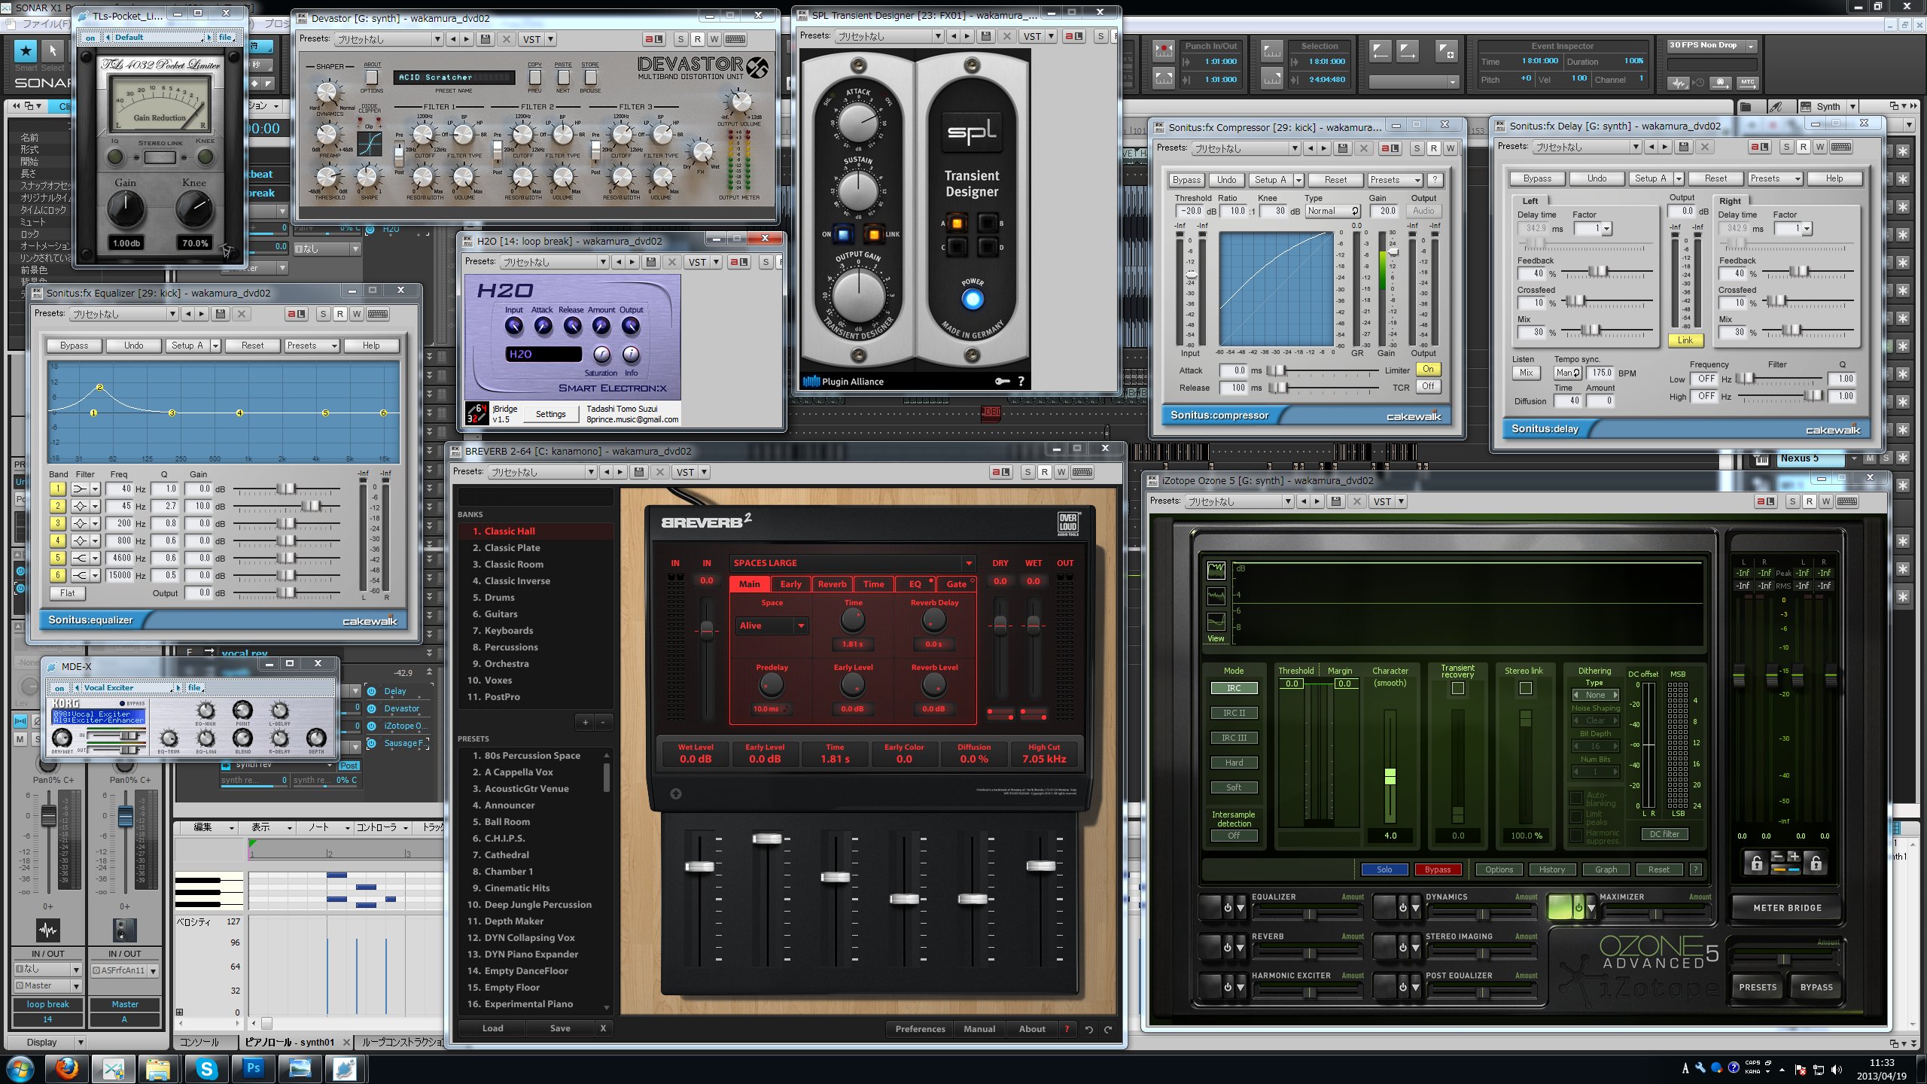Image resolution: width=1927 pixels, height=1084 pixels.
Task: Click the SPL Transient Designer power button
Action: 973,300
